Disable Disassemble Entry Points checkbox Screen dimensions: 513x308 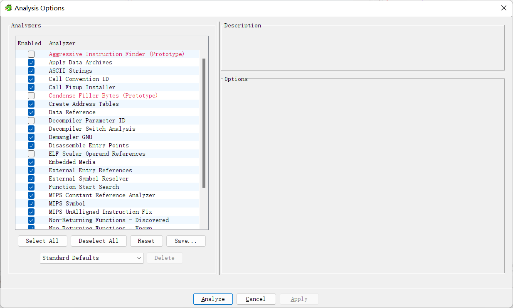[x=31, y=145]
